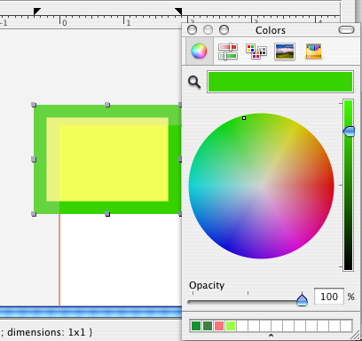Click the Opacity slider thumb
Screen dimensions: 362x341
[302, 300]
